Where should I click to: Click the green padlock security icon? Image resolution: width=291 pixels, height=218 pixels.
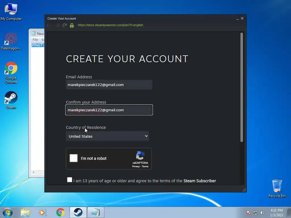[72, 25]
